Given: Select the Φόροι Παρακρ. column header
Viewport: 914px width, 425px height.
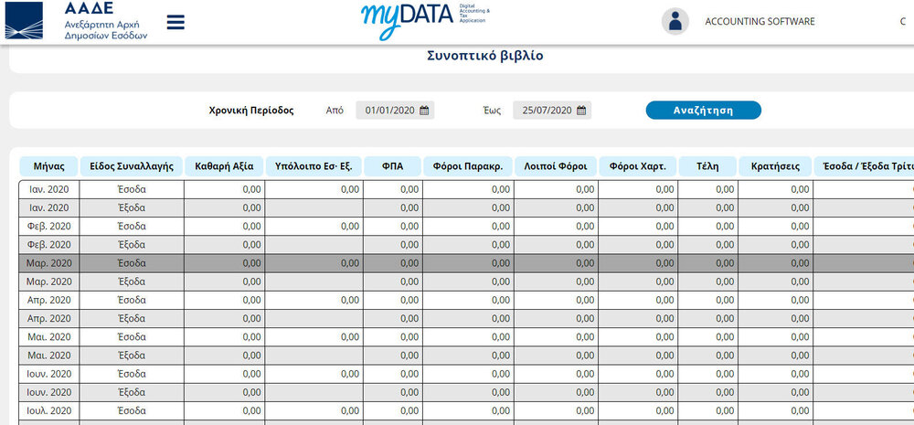Looking at the screenshot, I should coord(468,166).
